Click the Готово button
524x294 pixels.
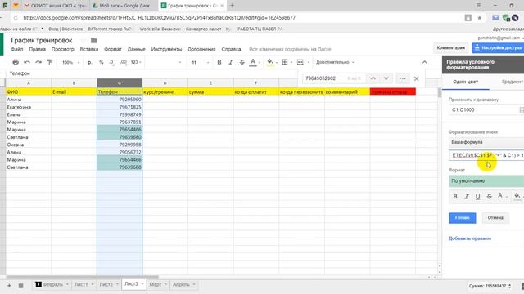click(462, 218)
